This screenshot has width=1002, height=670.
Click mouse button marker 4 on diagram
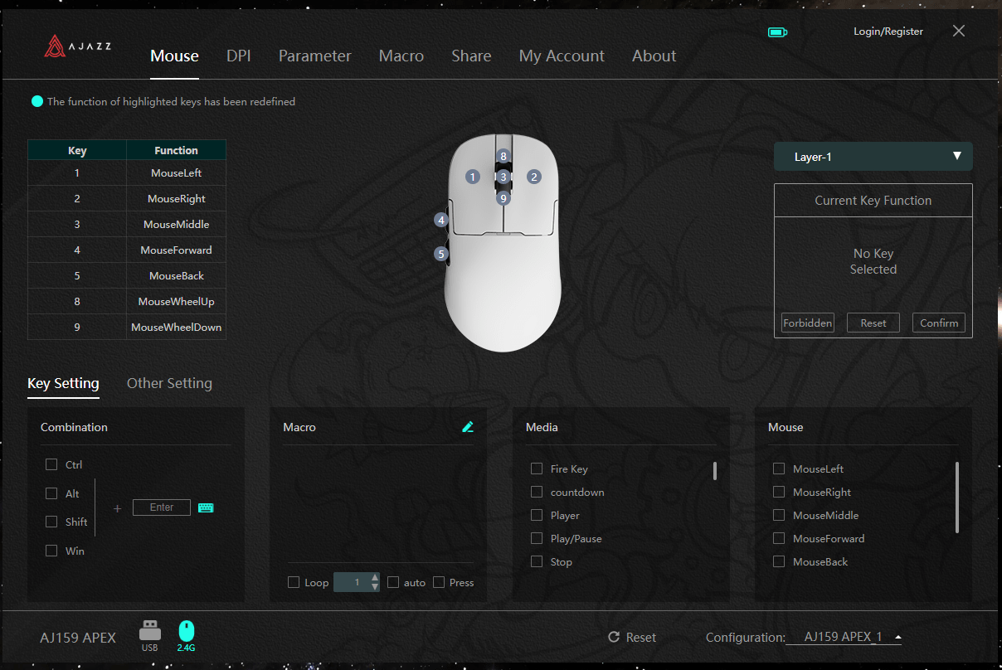(x=441, y=221)
